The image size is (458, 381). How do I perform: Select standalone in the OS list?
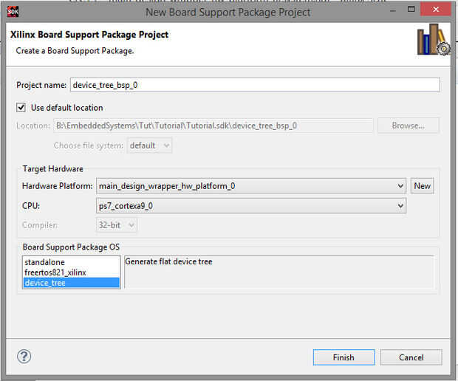[x=44, y=262]
